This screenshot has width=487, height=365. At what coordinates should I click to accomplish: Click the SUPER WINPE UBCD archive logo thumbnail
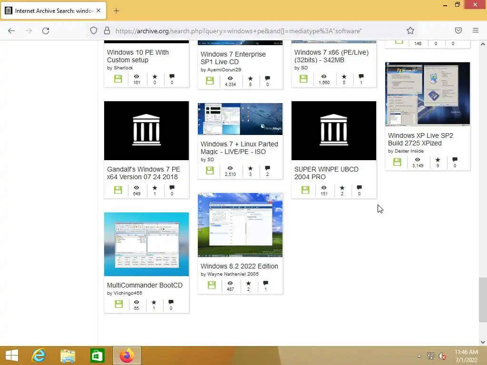point(333,131)
